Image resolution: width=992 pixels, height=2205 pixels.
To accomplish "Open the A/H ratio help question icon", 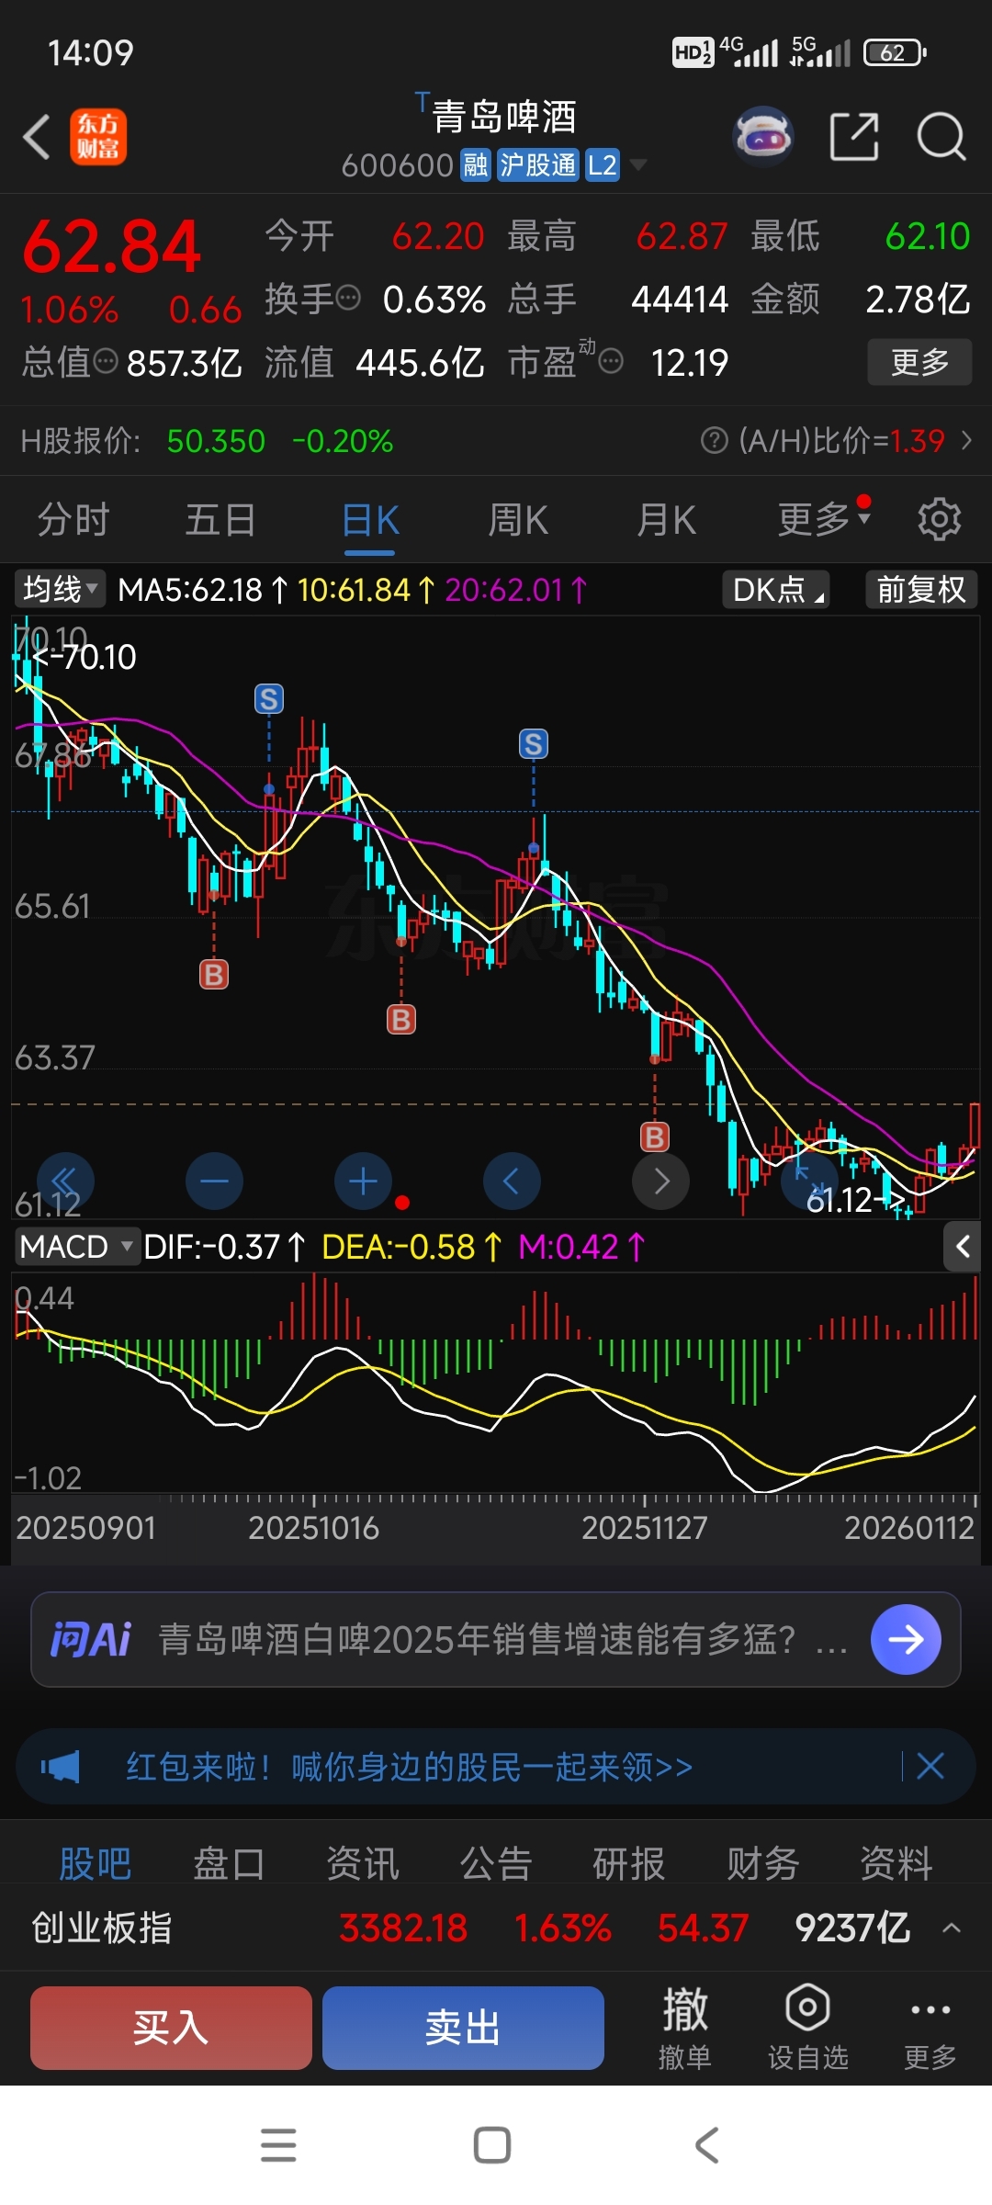I will (714, 441).
